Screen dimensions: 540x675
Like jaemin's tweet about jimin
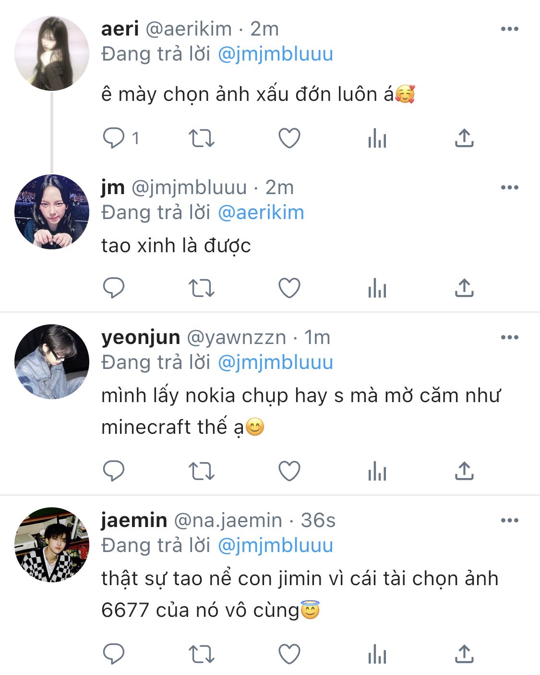point(289,654)
